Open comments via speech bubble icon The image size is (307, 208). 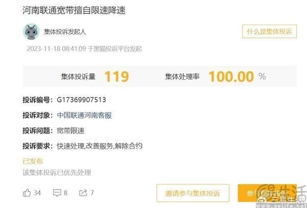[x=57, y=193]
